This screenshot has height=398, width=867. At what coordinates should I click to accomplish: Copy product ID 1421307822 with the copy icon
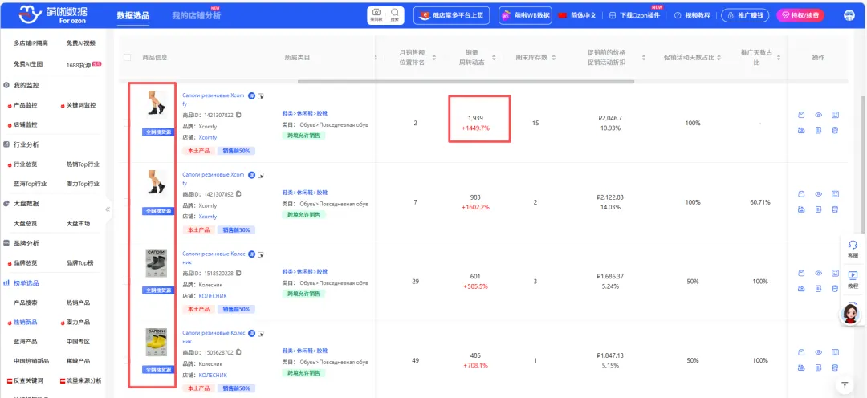(238, 115)
